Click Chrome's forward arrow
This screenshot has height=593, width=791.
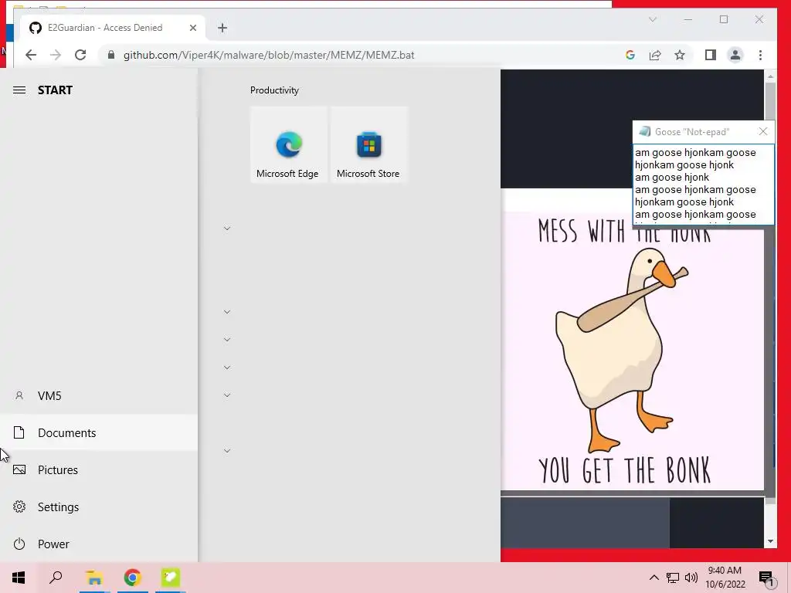point(56,55)
